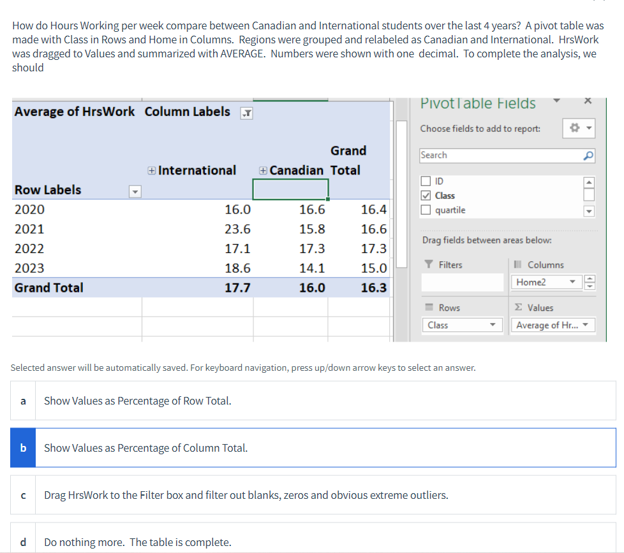This screenshot has height=553, width=624.
Task: Click the Filters area funnel icon
Action: click(429, 264)
